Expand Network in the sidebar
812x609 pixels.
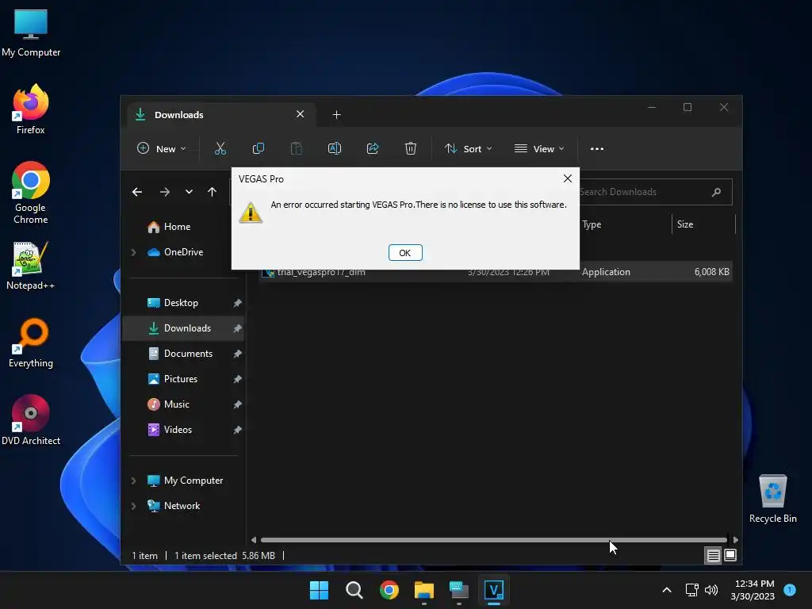(x=133, y=506)
